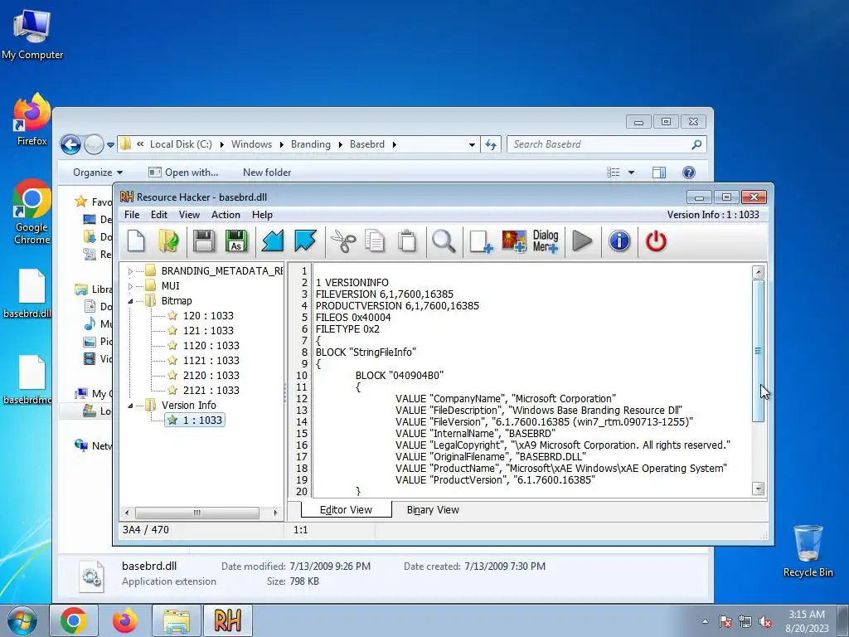Viewport: 849px width, 637px height.
Task: Click the MUI folder label in tree
Action: pos(170,285)
